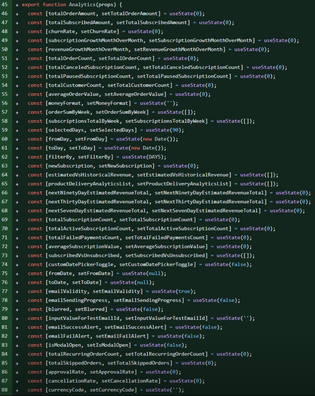Image resolution: width=315 pixels, height=396 pixels.
Task: Select the 'export' keyword on line 45
Action: coord(30,5)
